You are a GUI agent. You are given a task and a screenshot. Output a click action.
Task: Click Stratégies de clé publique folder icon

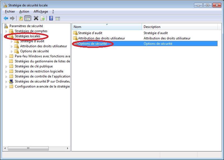click(x=11, y=66)
